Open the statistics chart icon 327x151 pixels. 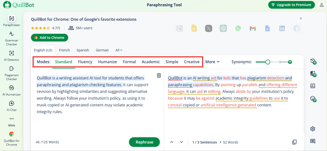point(313,86)
